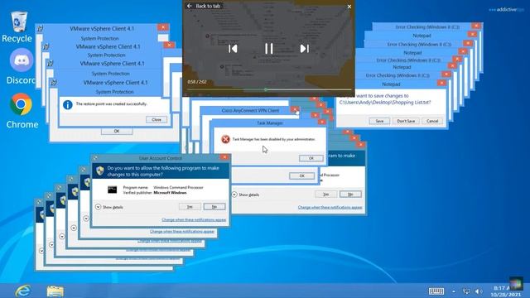Screen dimensions: 530x298
Task: Open the volume speaker tray icon
Action: 479,291
